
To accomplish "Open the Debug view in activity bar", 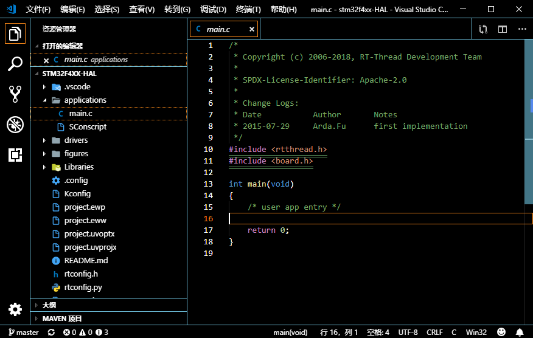I will point(15,125).
